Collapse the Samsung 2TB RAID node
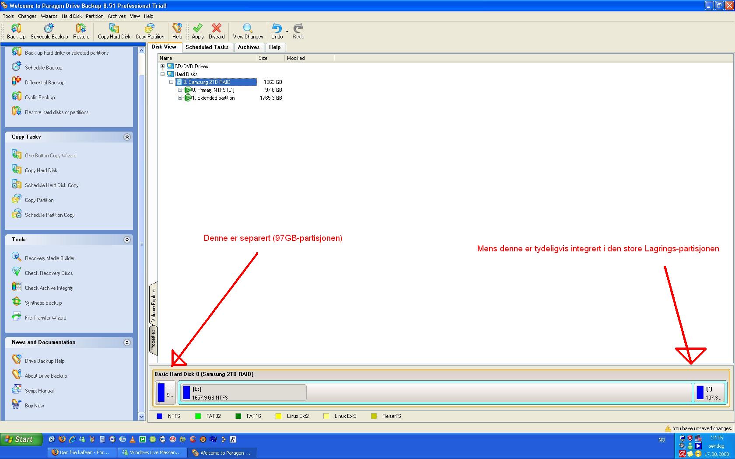This screenshot has width=735, height=459. (171, 82)
